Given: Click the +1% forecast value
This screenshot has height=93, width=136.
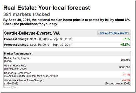Looking at the screenshot, I should 126,39.
